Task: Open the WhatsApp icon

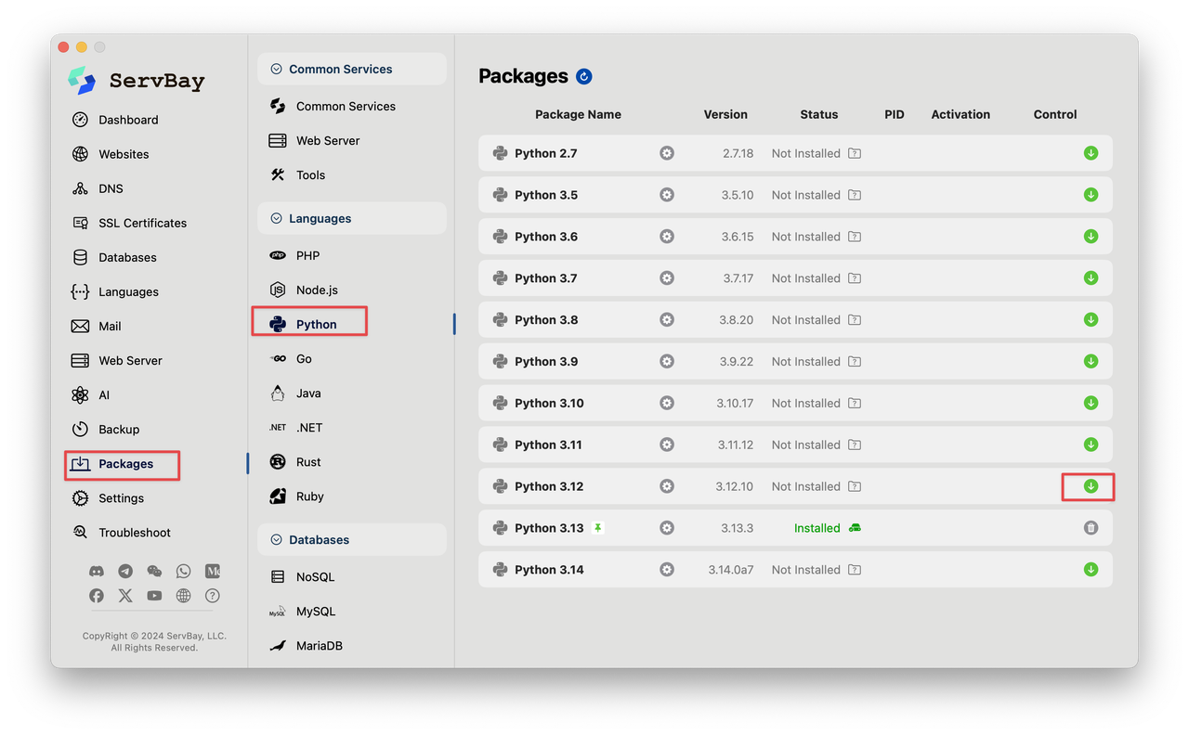Action: click(x=183, y=572)
